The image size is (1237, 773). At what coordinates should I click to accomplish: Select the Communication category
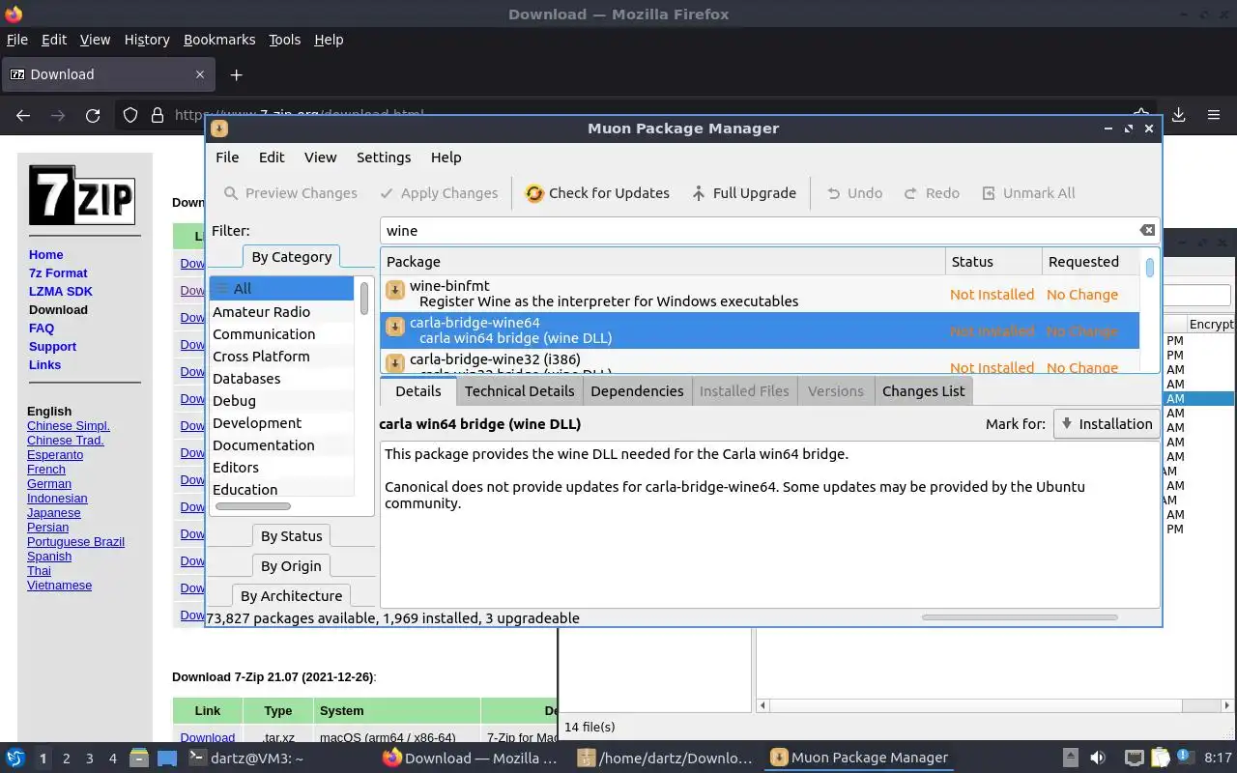tap(281, 333)
